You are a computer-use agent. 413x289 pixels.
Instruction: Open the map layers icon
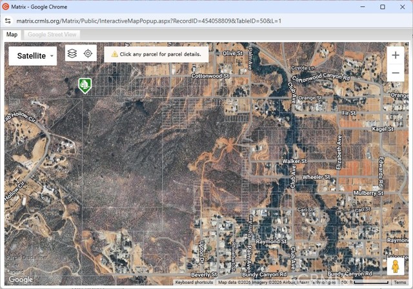[72, 54]
